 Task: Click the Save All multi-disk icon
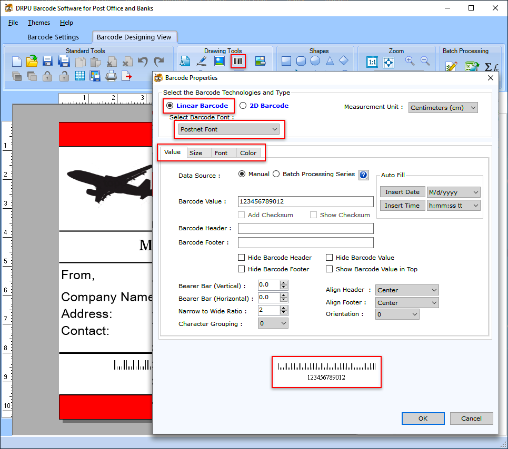point(64,61)
